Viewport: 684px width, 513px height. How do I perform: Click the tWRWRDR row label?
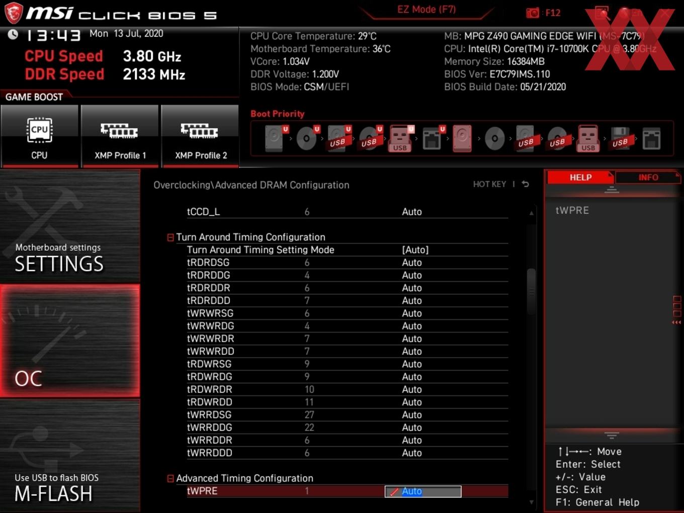[210, 338]
